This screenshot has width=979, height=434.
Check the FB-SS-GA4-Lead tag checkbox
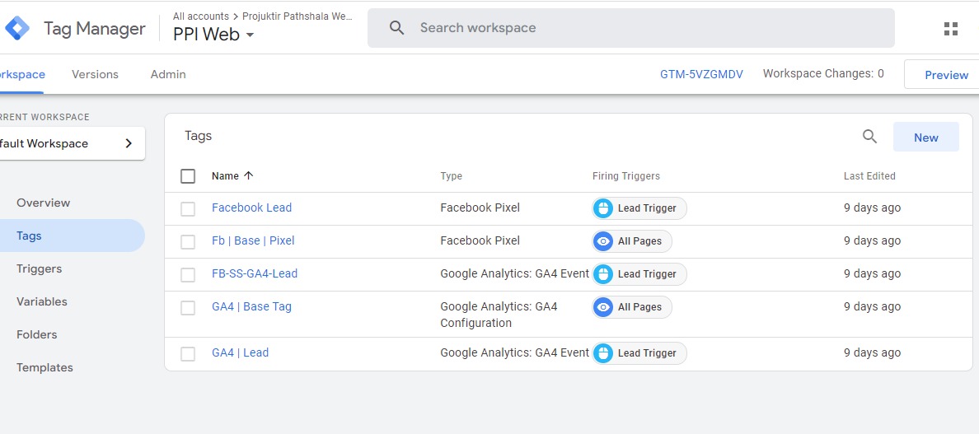pos(188,275)
